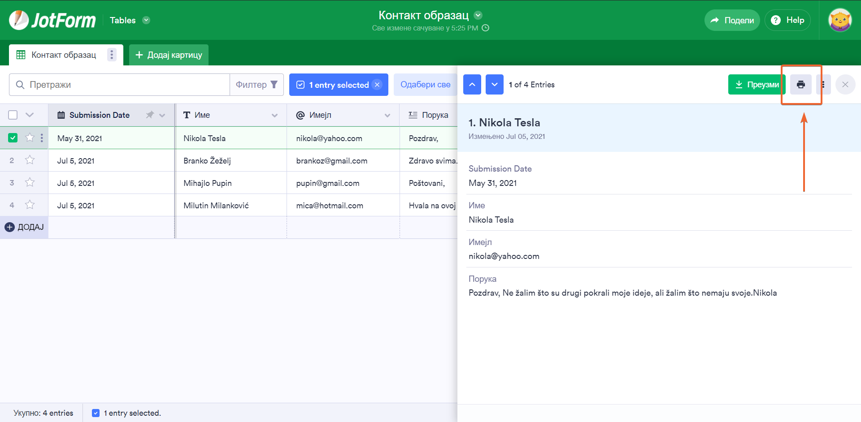This screenshot has width=861, height=422.
Task: Unpin the Submission Date column
Action: (150, 115)
